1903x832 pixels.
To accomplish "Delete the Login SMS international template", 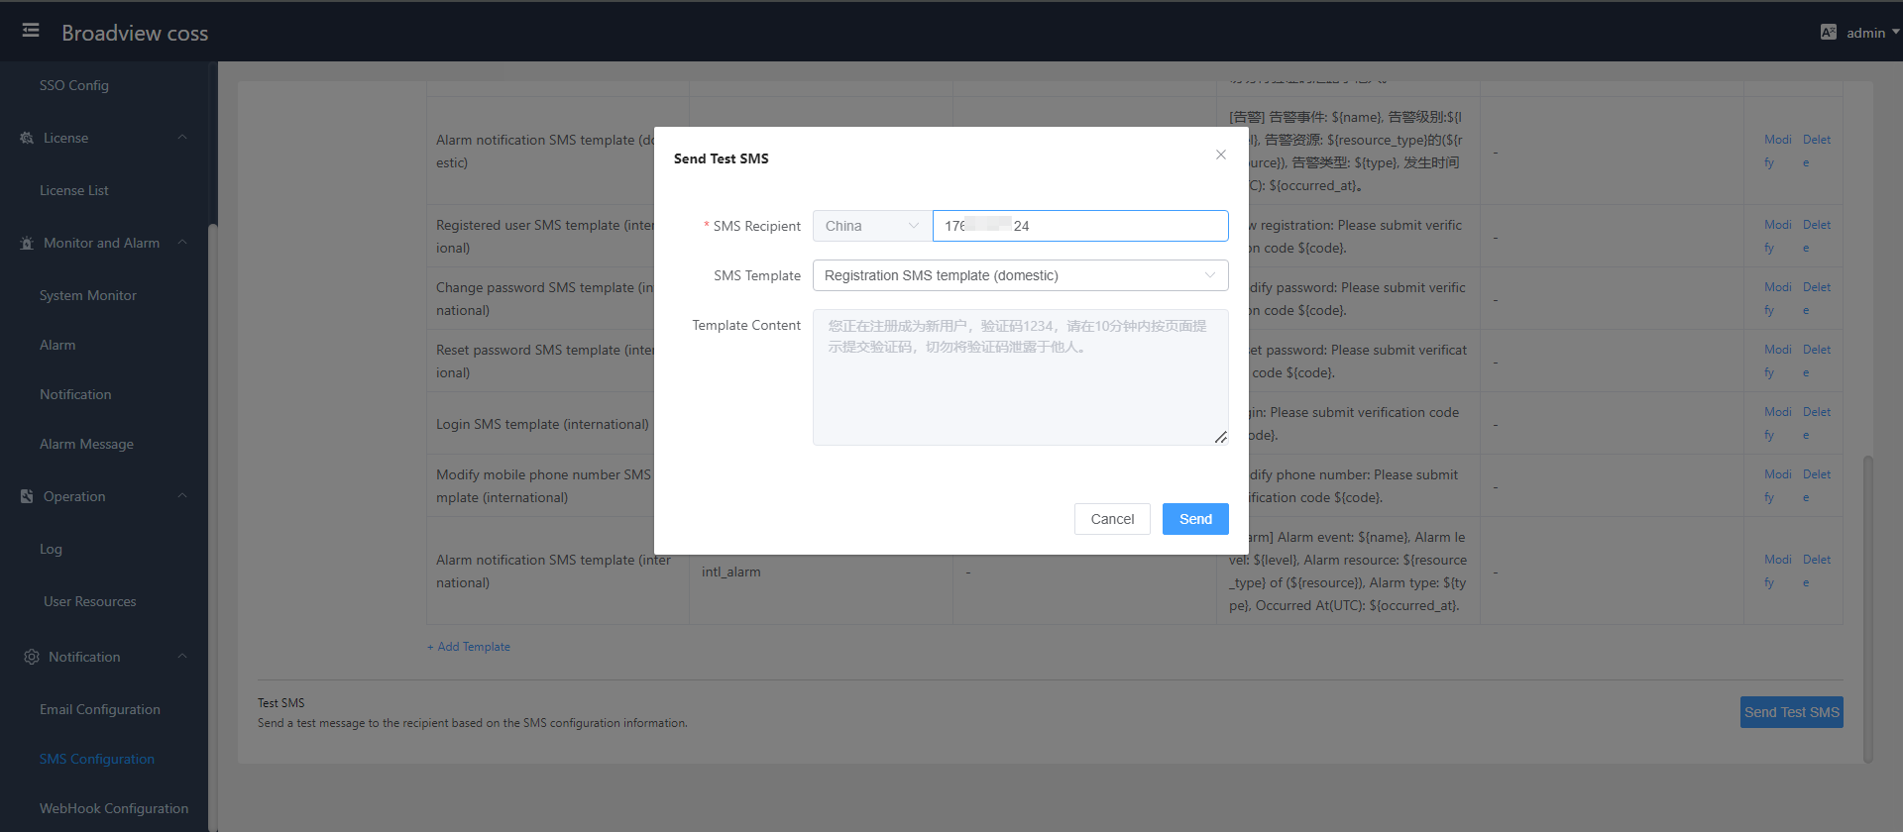I will tap(1816, 423).
